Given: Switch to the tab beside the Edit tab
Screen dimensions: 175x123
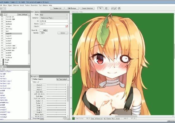Looking at the screenshot, I should tap(37, 12).
